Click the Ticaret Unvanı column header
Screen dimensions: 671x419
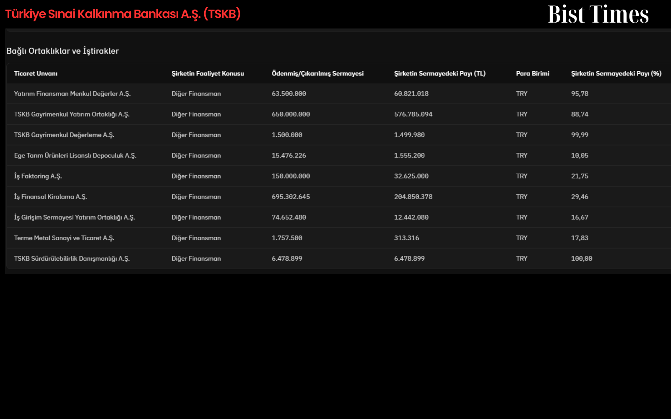tap(36, 73)
